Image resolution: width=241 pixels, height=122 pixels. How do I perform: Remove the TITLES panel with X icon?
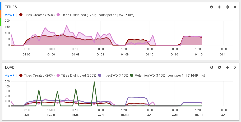pos(235,7)
